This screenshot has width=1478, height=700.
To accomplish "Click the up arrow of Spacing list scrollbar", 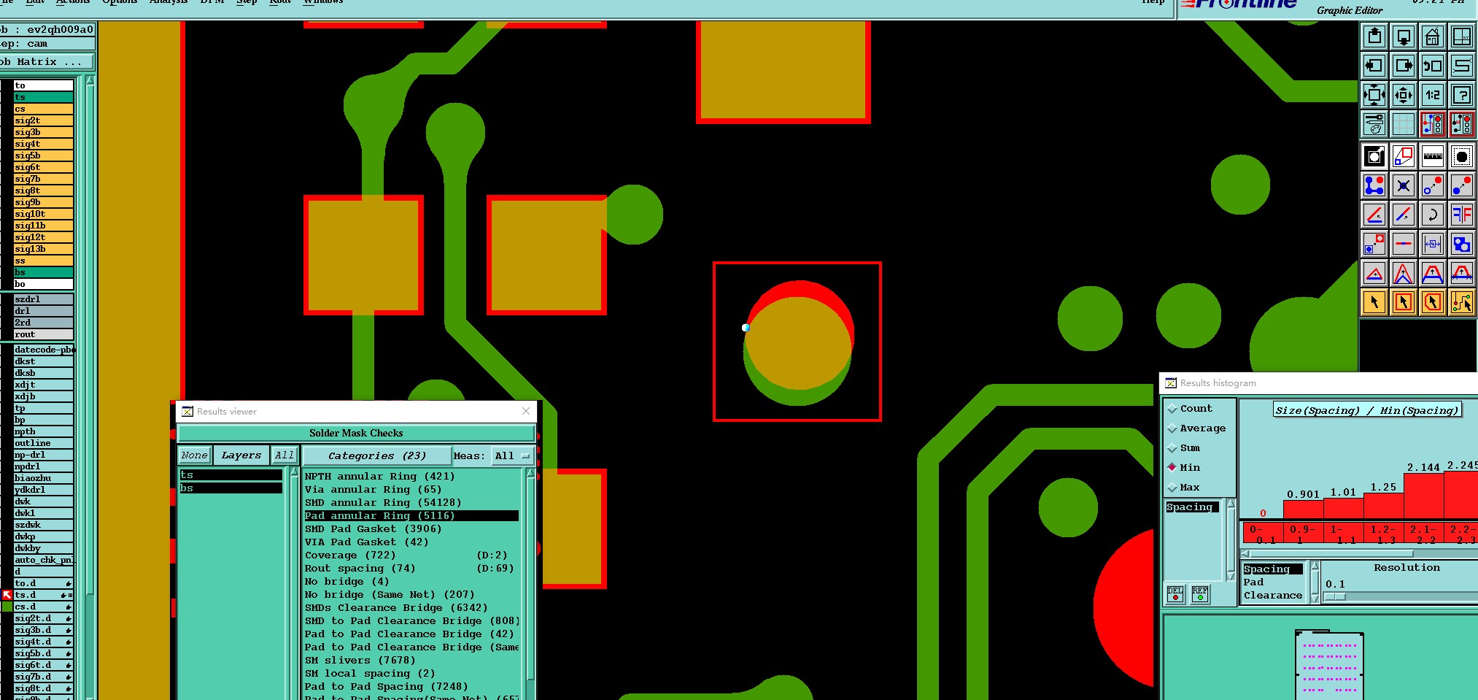I will (x=1231, y=504).
